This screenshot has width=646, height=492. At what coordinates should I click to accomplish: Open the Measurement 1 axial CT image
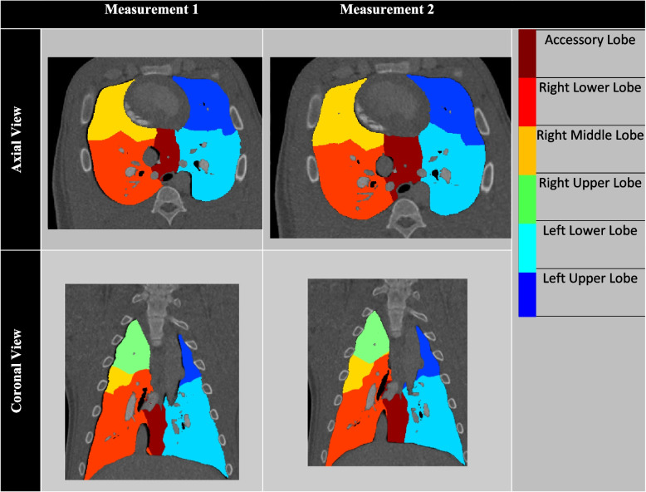[155, 143]
